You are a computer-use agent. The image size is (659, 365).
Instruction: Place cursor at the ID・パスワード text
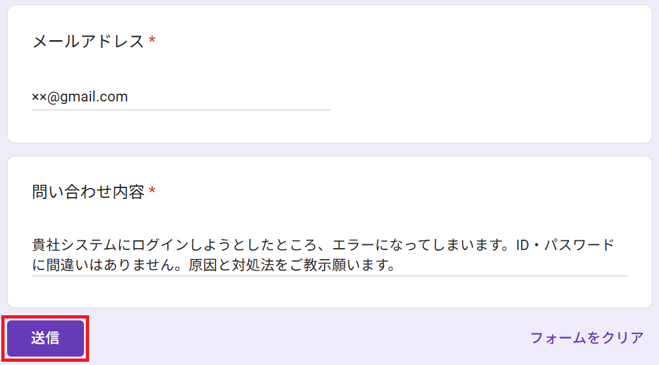tap(565, 245)
